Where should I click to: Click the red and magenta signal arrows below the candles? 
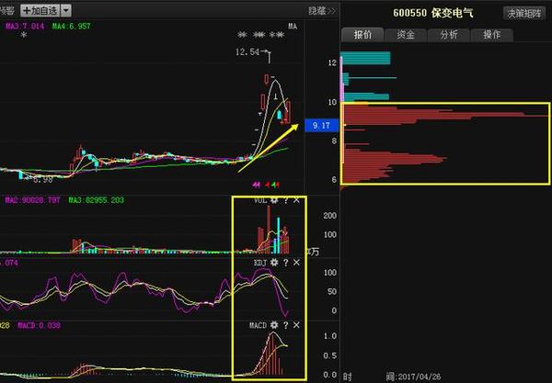coord(266,185)
